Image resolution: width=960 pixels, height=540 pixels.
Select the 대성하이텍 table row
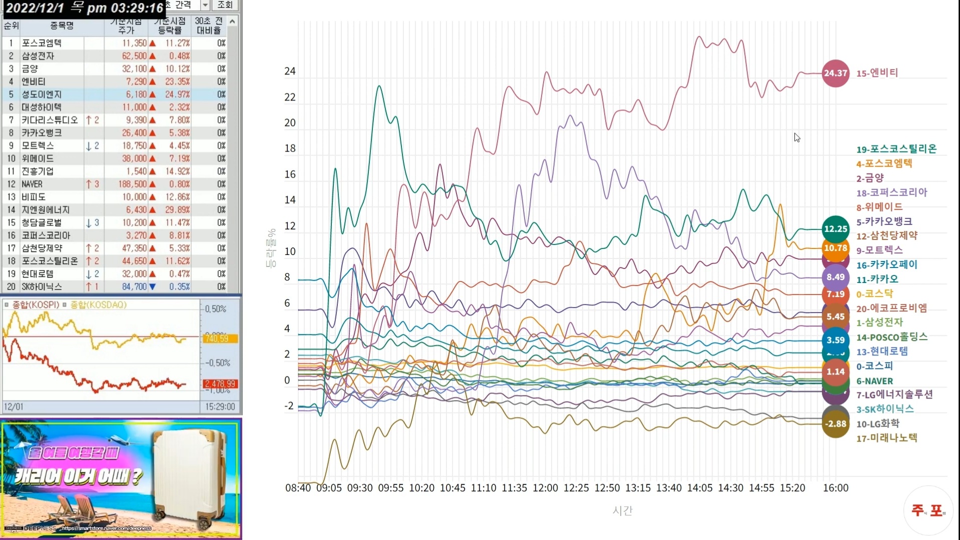(115, 107)
